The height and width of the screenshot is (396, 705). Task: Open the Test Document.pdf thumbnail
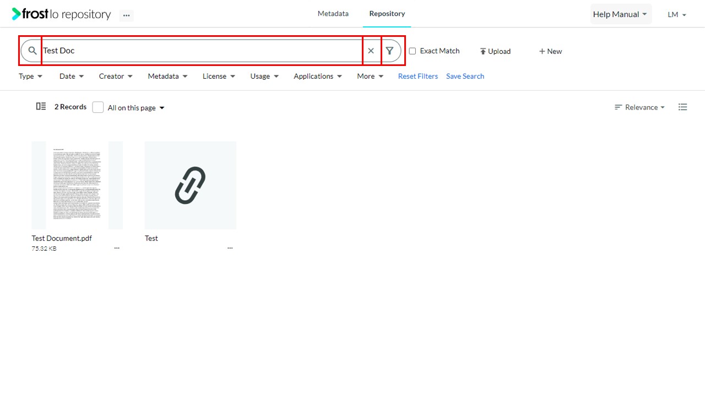pyautogui.click(x=77, y=185)
